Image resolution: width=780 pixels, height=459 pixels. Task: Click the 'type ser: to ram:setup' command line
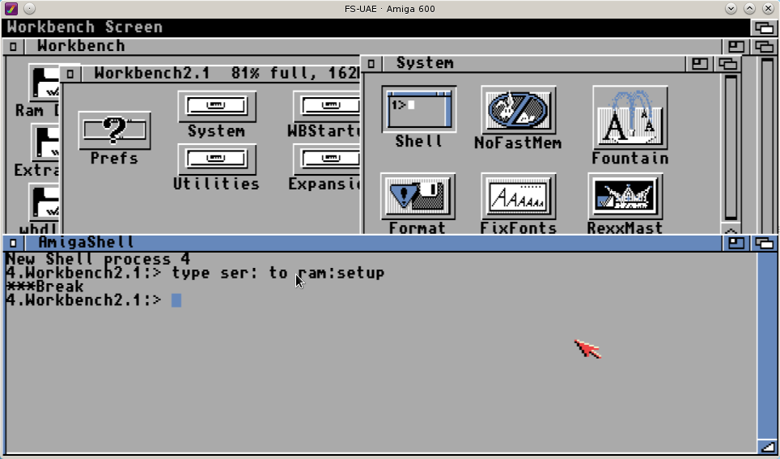click(278, 273)
